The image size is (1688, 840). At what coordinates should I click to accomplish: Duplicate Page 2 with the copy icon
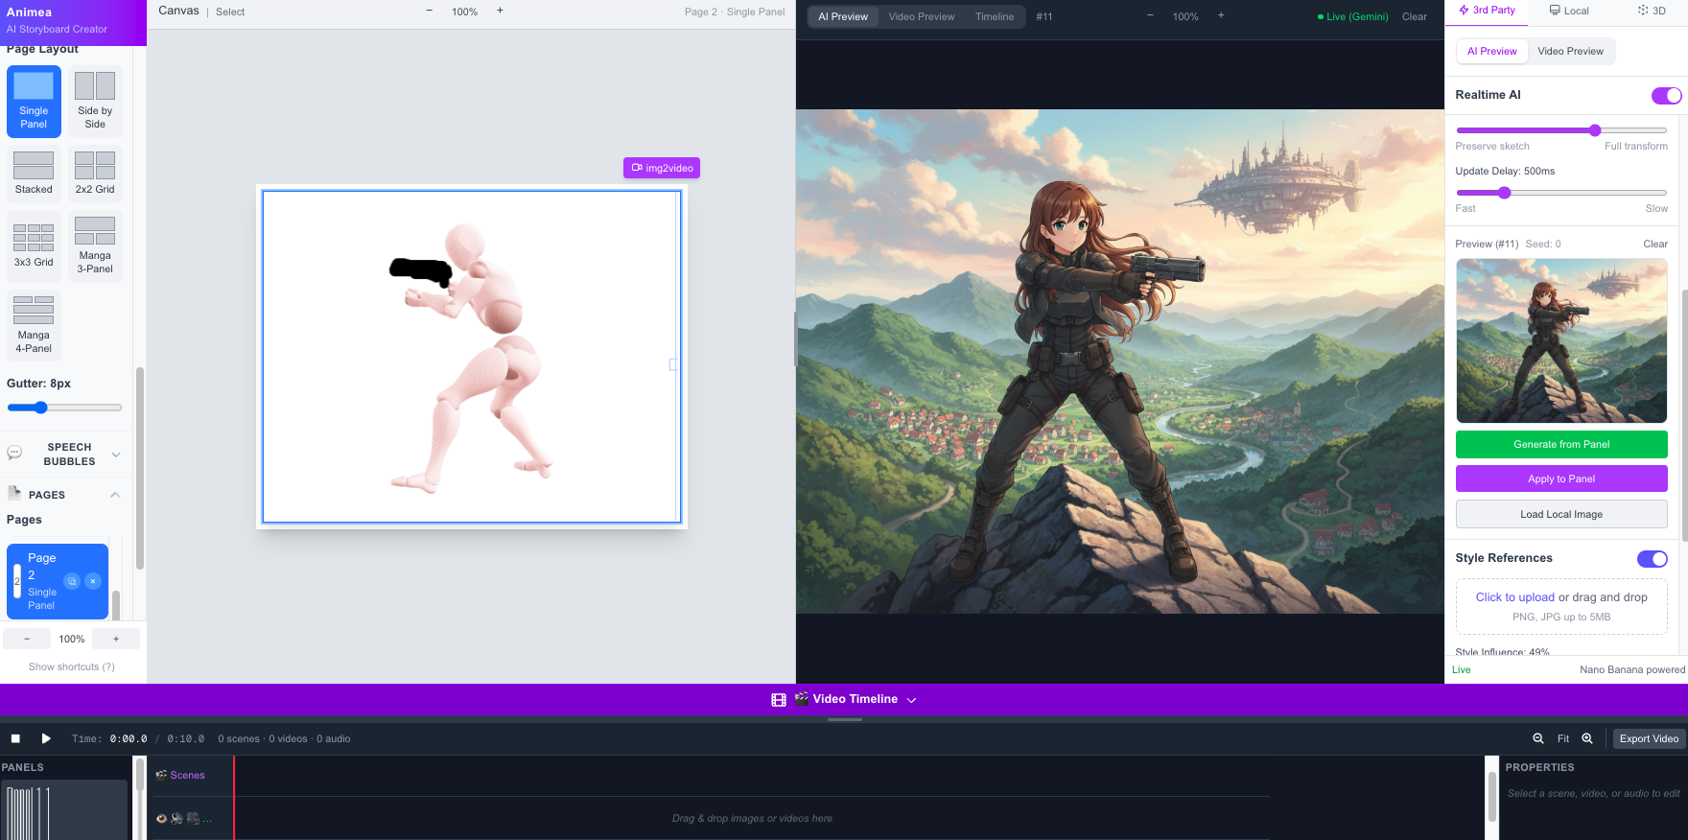[72, 581]
